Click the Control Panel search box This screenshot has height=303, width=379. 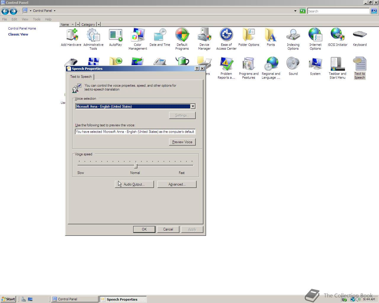click(338, 11)
